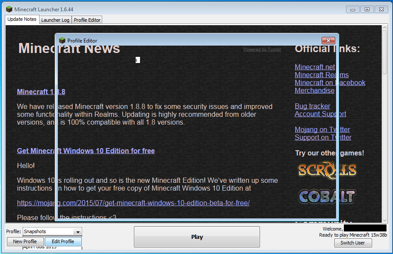Minimize the Minecraft Launcher window
393x254 pixels.
coord(353,10)
